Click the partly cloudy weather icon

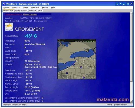(9, 27)
